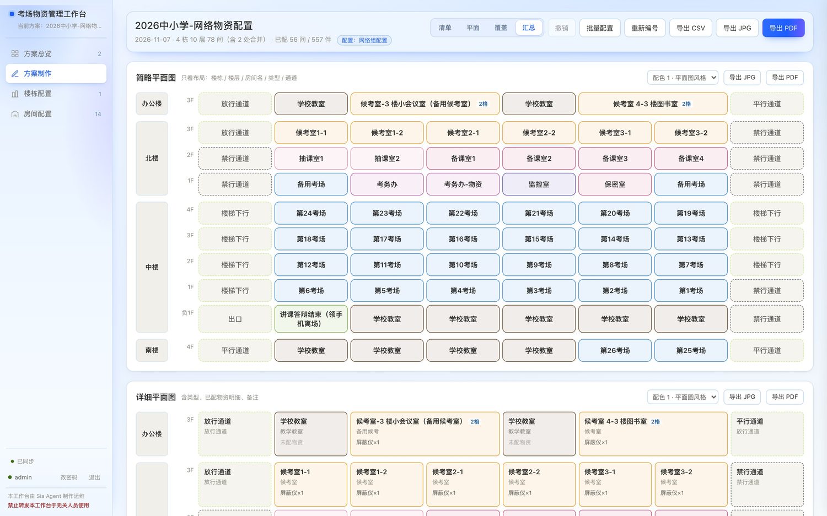
Task: Open 配色 dropdown in 详细平面图 section
Action: (x=683, y=397)
